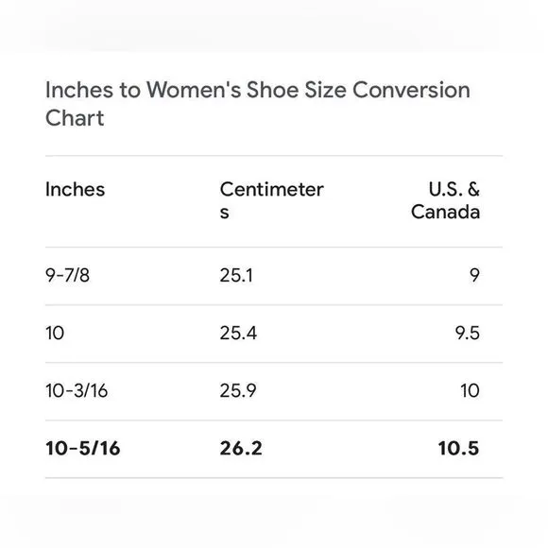Select the Centimeters column header
Viewport: 548px width, 548px height.
tap(271, 201)
